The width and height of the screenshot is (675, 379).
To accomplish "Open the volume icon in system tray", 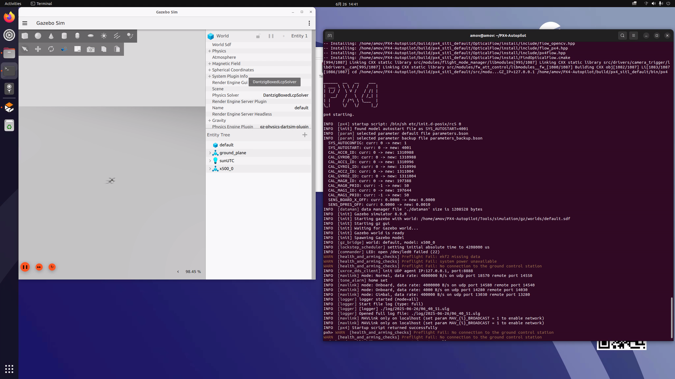I will pos(653,4).
